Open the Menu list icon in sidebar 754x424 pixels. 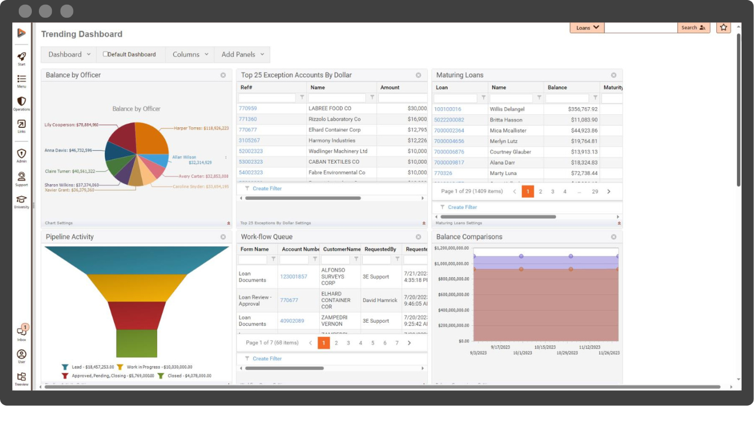coord(21,80)
